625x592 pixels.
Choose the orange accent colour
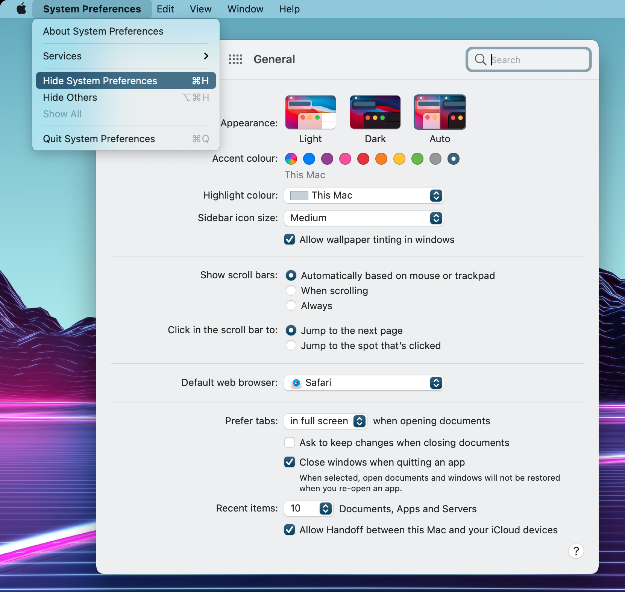381,159
